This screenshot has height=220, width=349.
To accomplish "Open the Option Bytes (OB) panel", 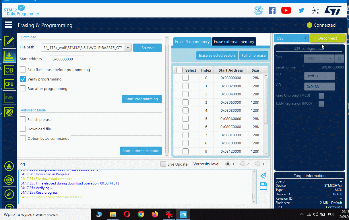I will point(9,70).
